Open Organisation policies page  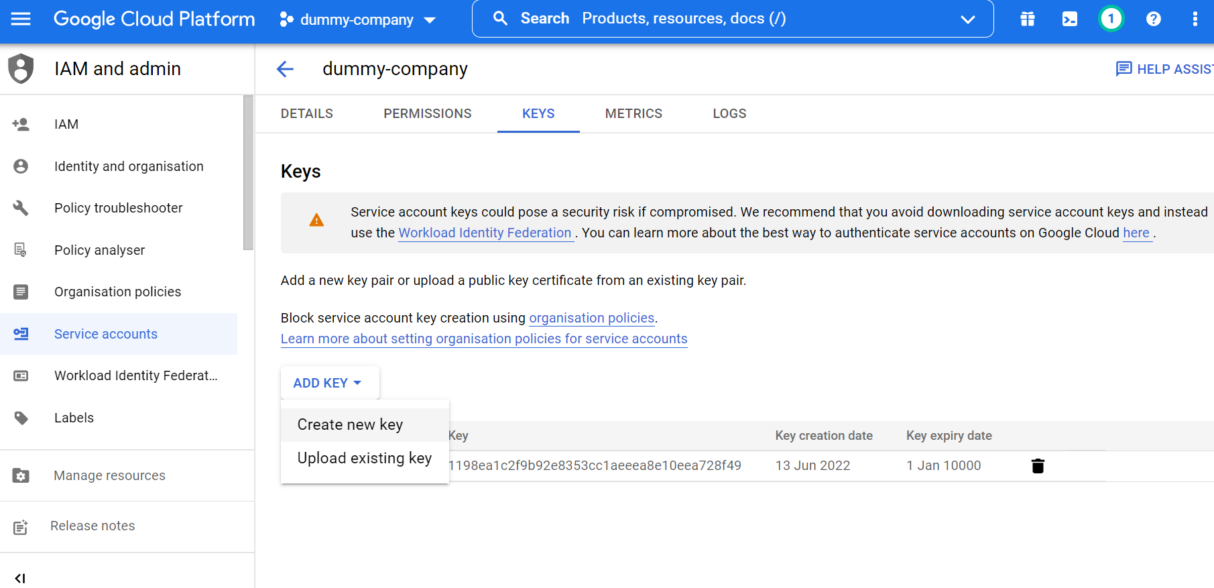pyautogui.click(x=119, y=292)
